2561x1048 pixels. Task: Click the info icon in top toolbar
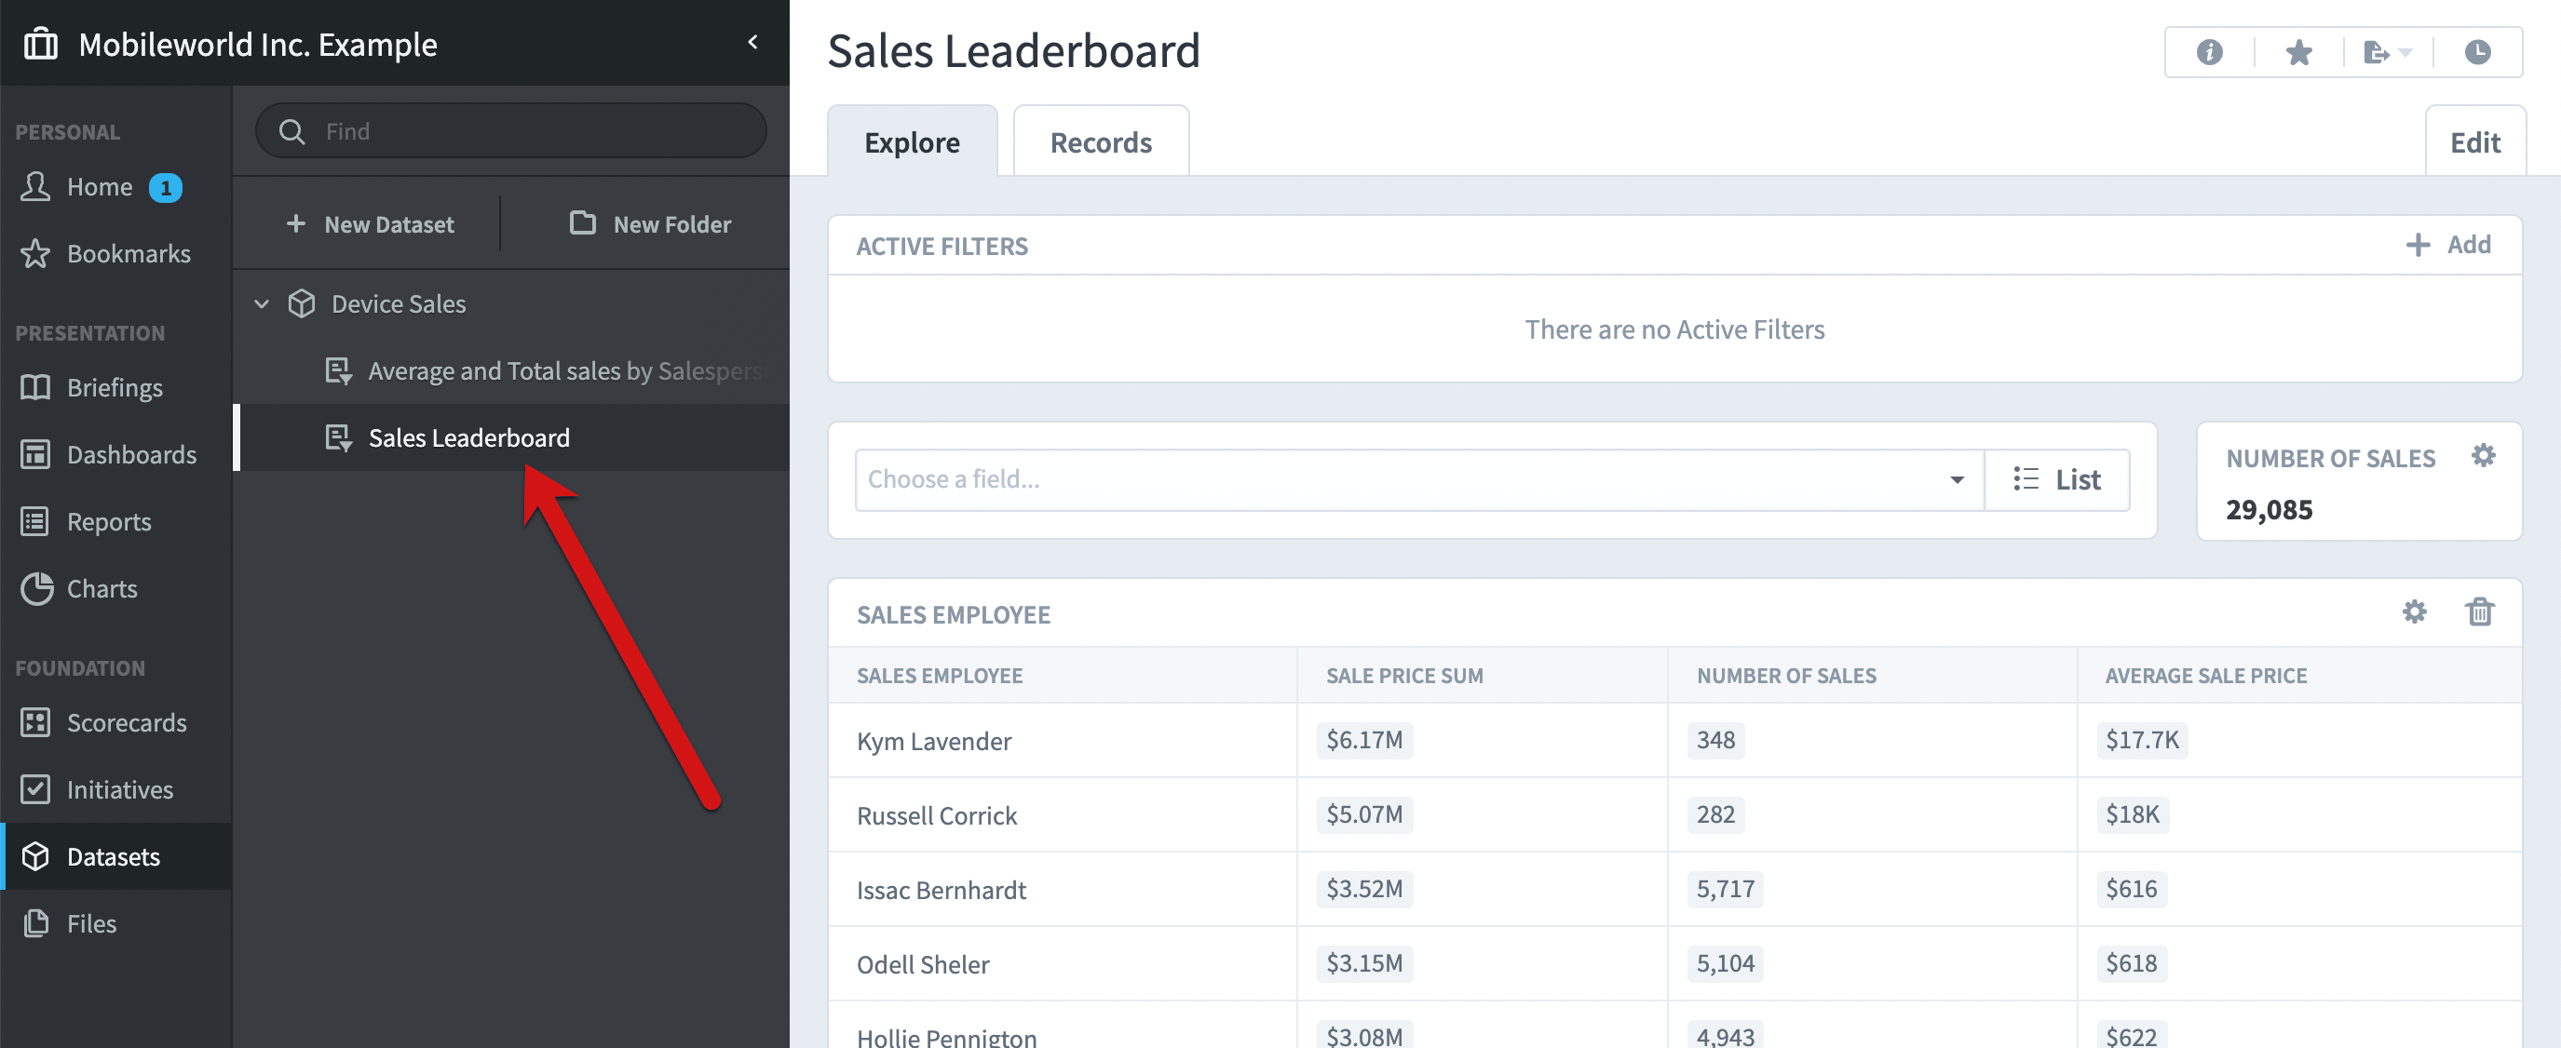(x=2209, y=51)
